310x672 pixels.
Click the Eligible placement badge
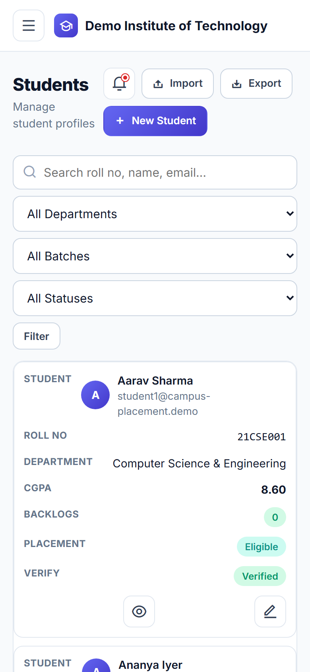coord(262,547)
